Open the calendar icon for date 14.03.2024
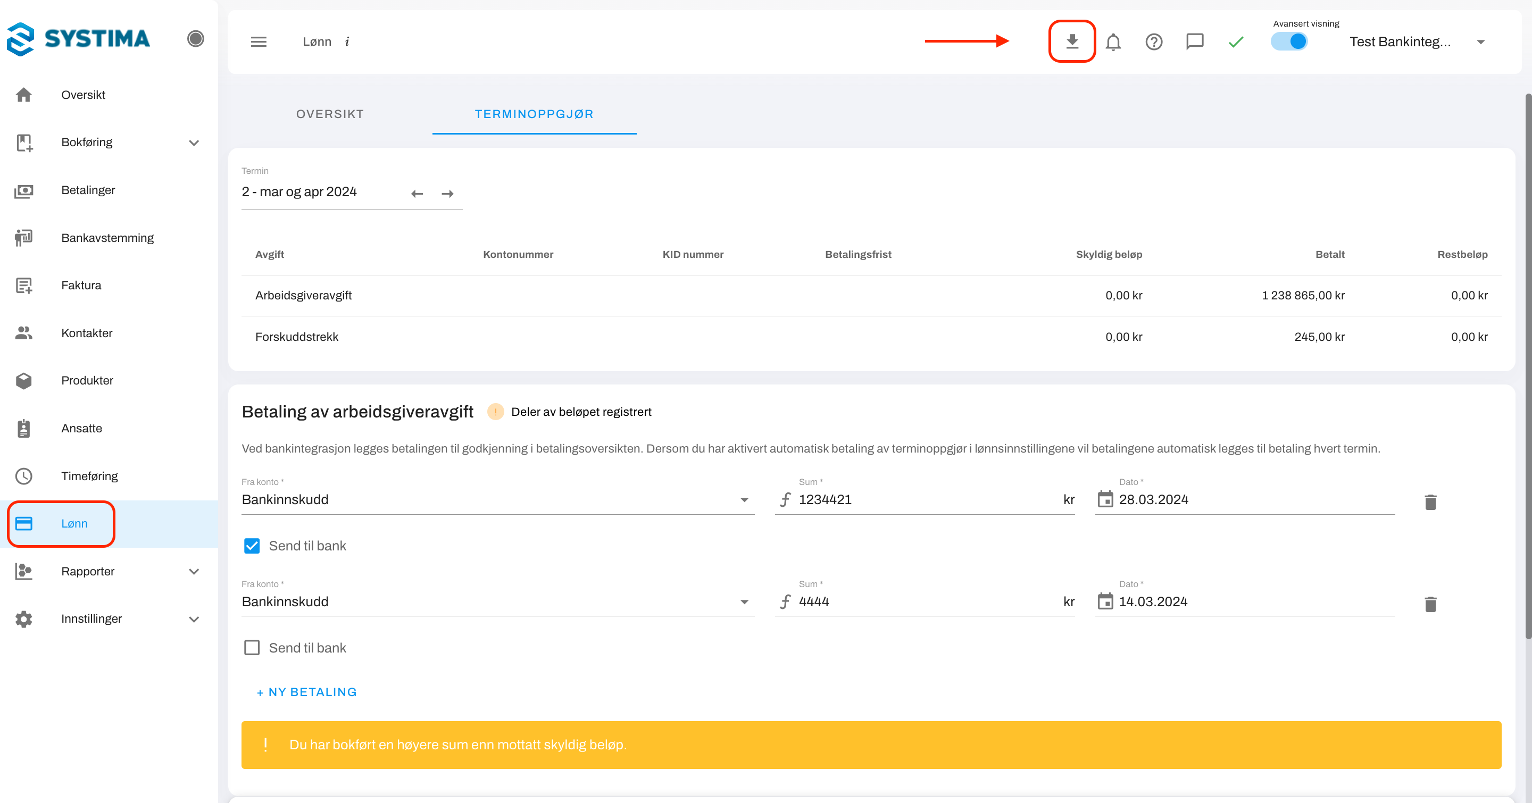This screenshot has height=803, width=1532. [1105, 601]
